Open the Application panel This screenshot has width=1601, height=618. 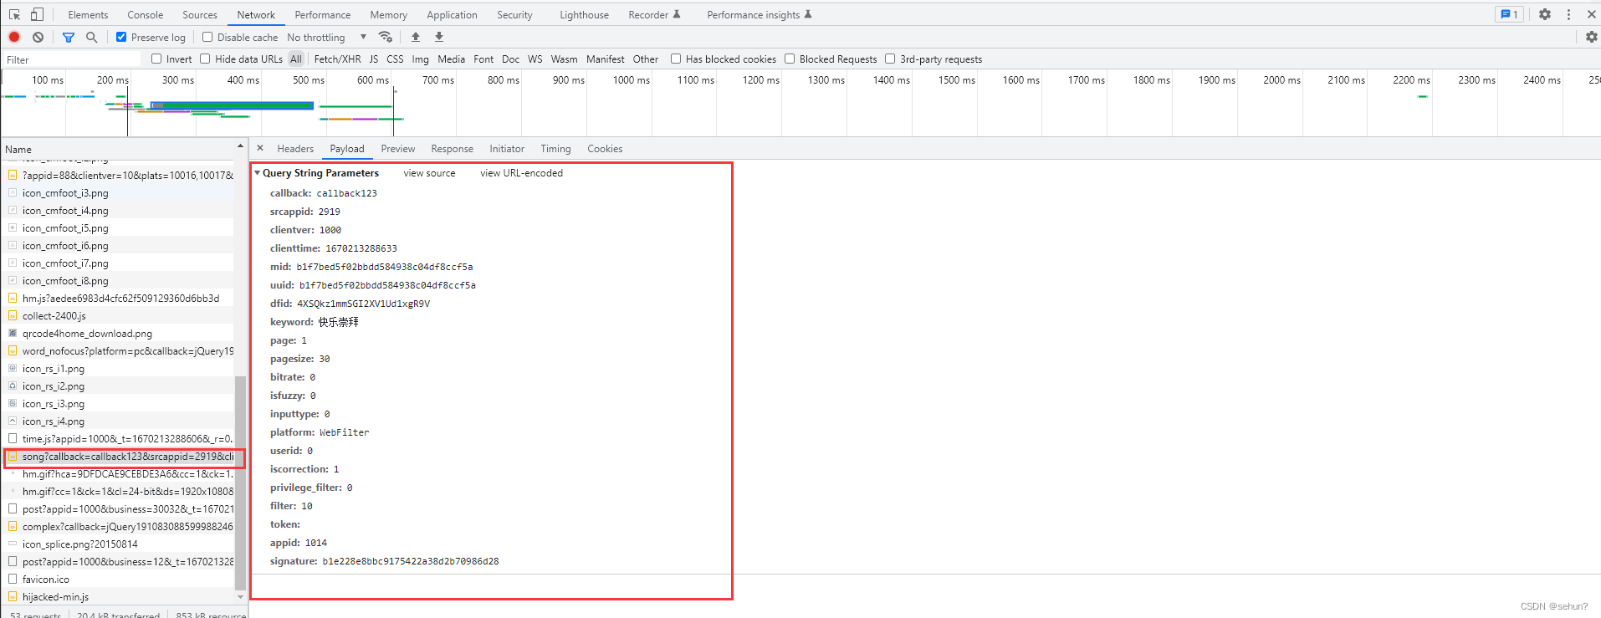click(x=452, y=14)
